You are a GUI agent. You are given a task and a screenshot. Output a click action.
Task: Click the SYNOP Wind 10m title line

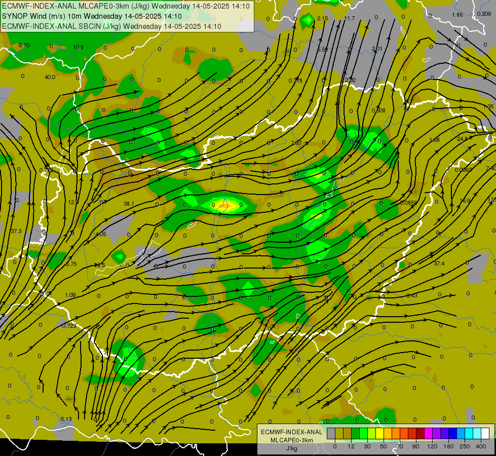pos(92,16)
